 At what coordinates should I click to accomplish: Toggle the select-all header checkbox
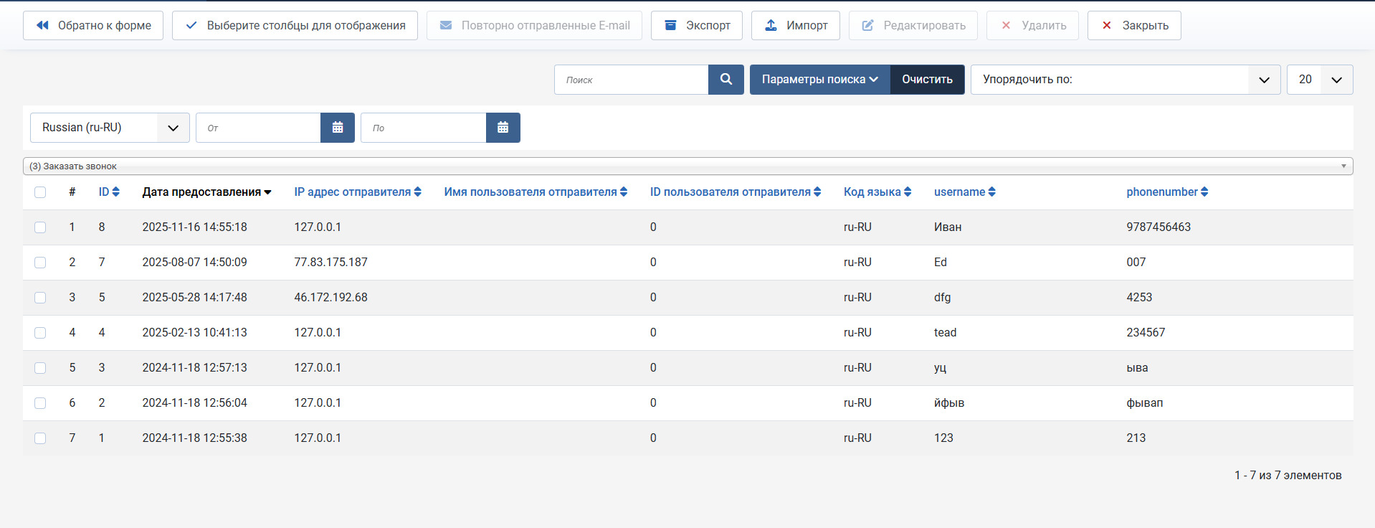(x=40, y=192)
